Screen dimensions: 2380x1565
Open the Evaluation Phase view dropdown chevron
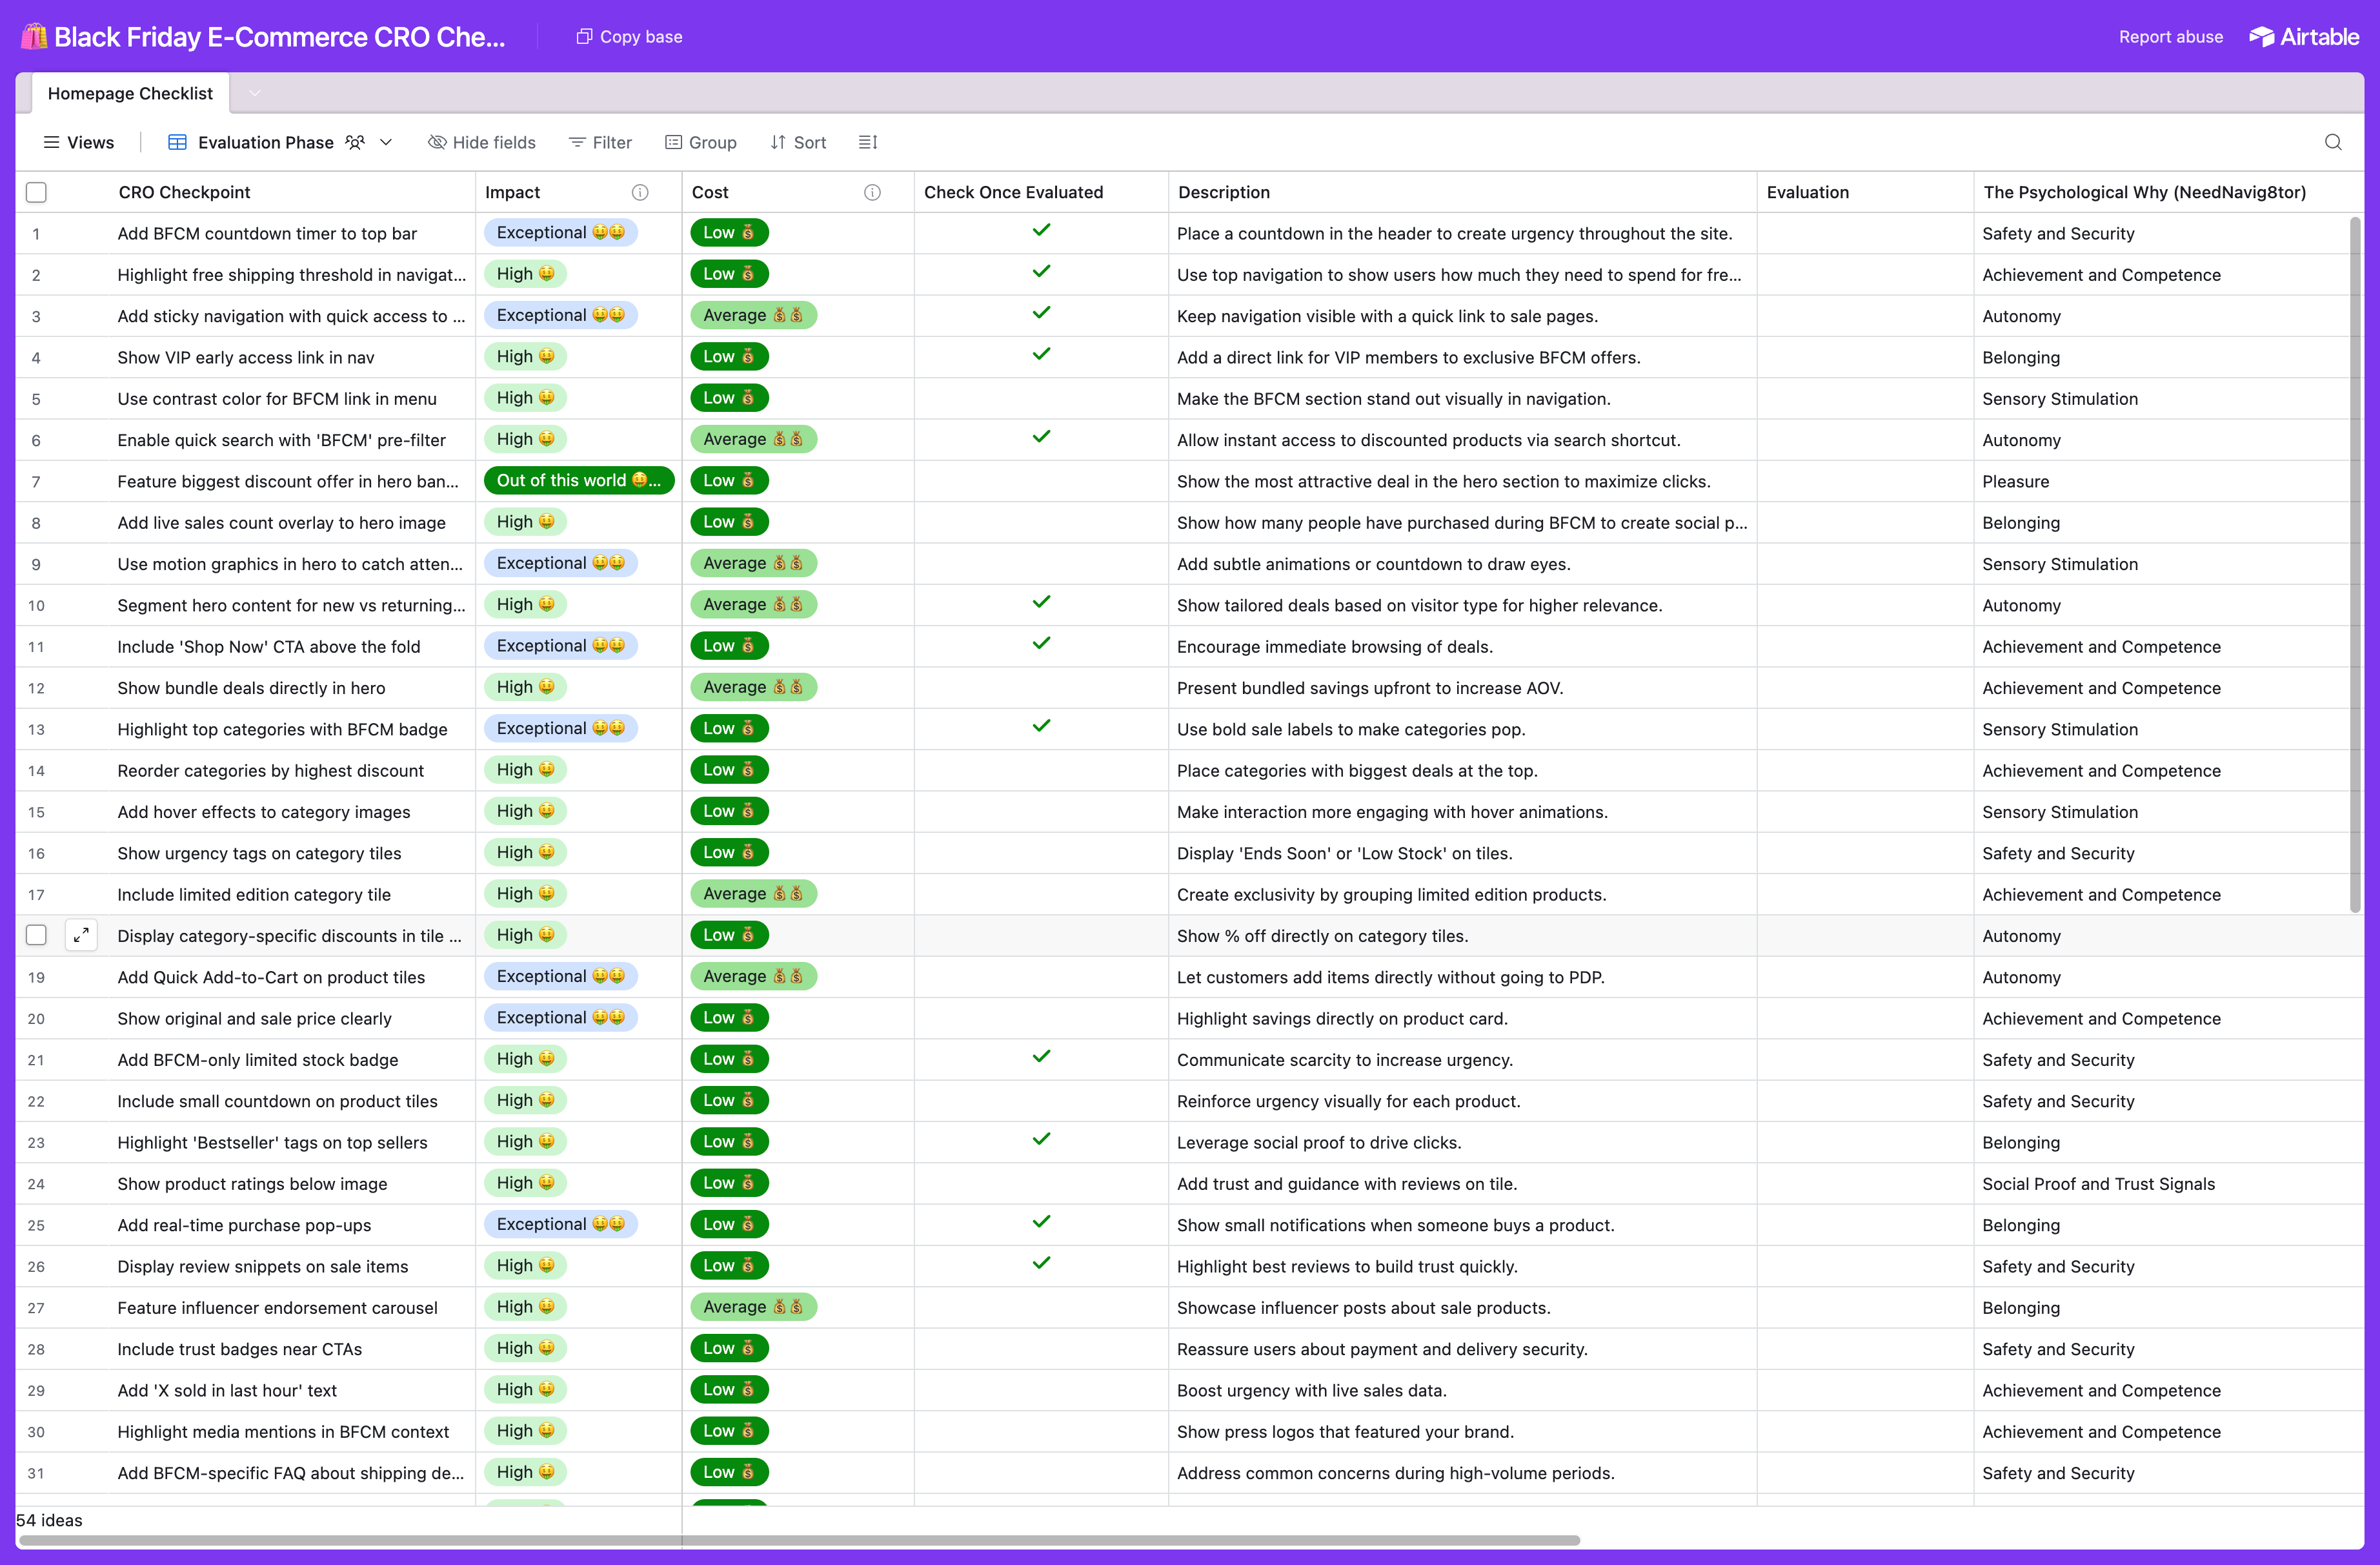[386, 142]
